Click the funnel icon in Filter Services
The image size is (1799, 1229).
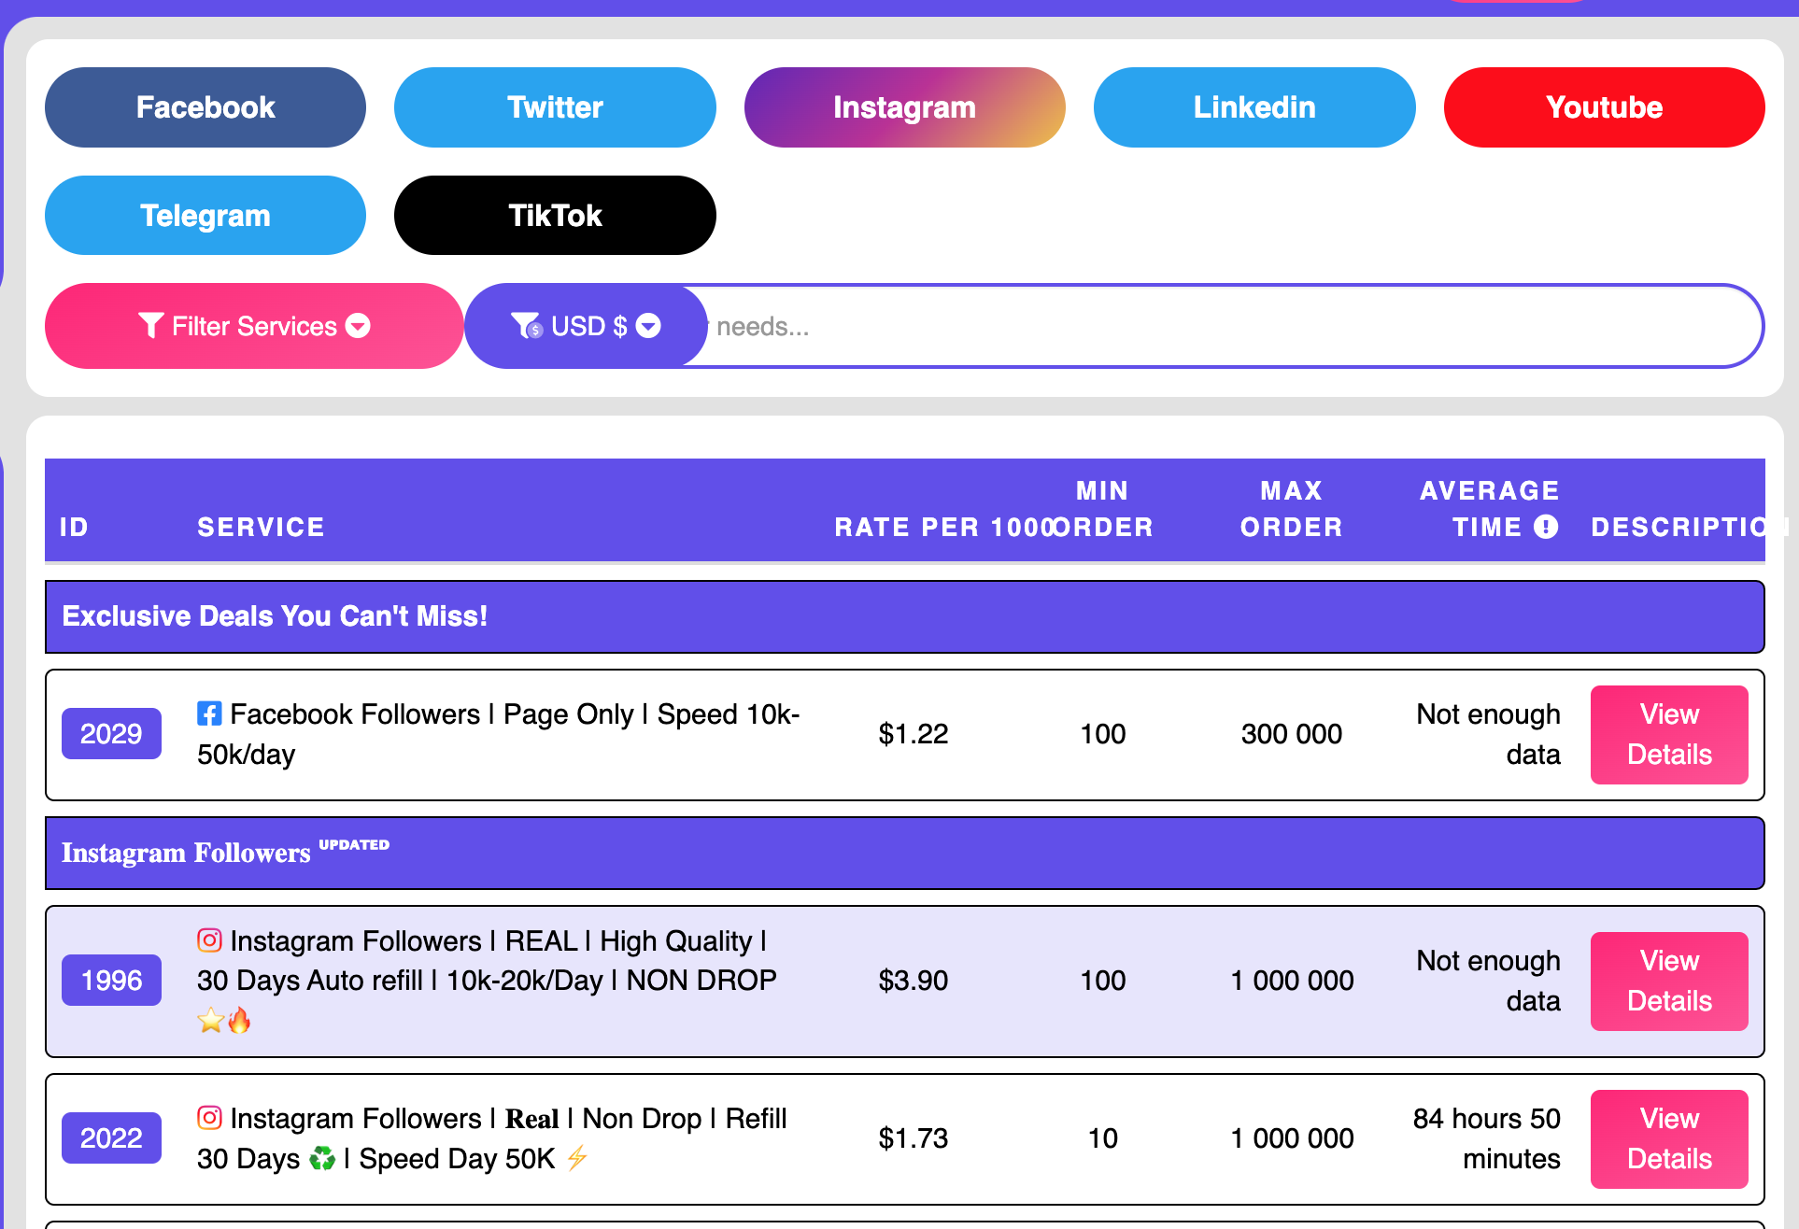pos(151,326)
